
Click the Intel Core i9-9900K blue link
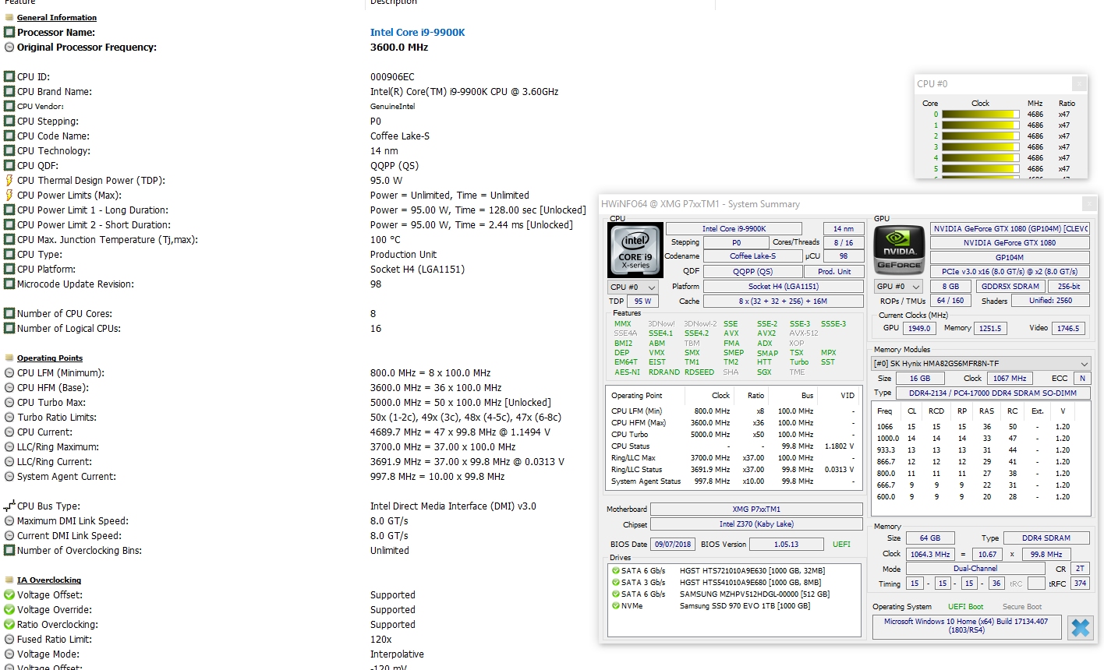(x=418, y=32)
